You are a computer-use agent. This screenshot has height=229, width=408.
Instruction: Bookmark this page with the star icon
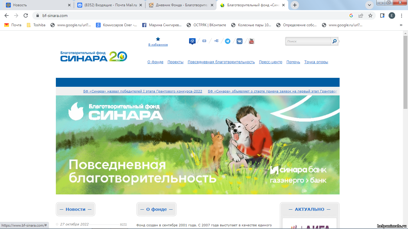click(370, 16)
